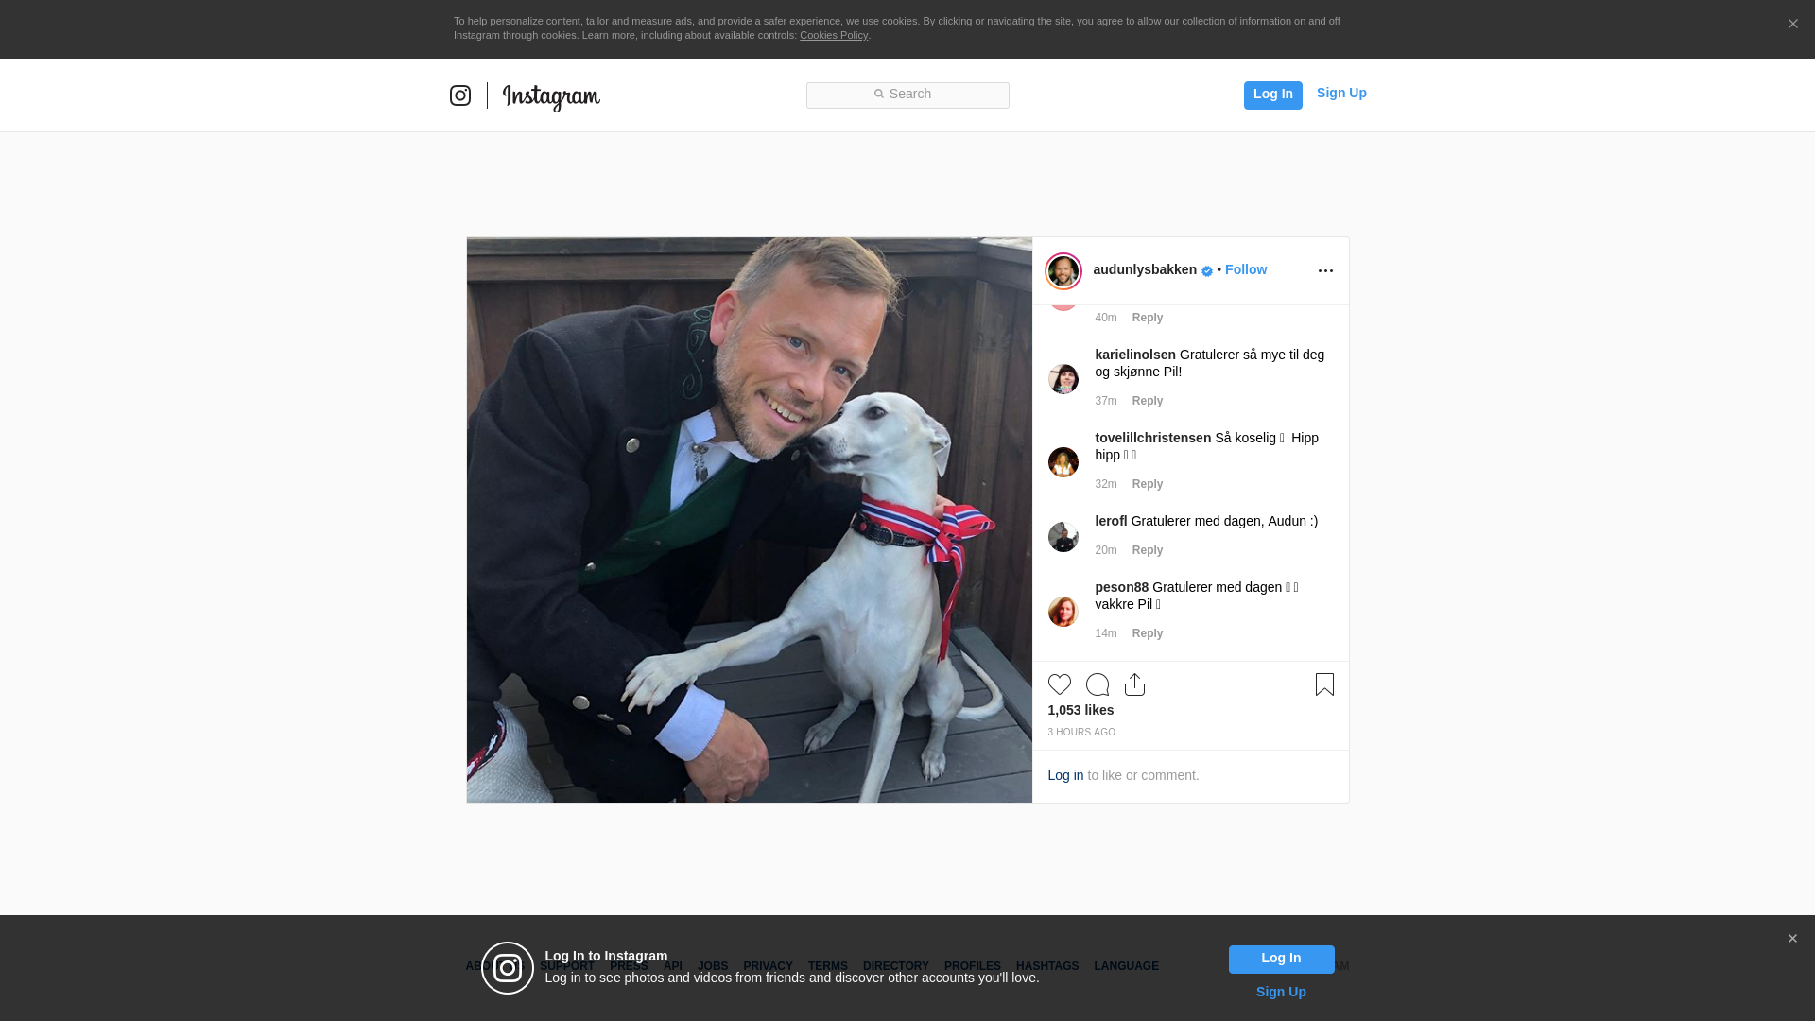Open peson88's profile
This screenshot has width=1815, height=1021.
1122,587
